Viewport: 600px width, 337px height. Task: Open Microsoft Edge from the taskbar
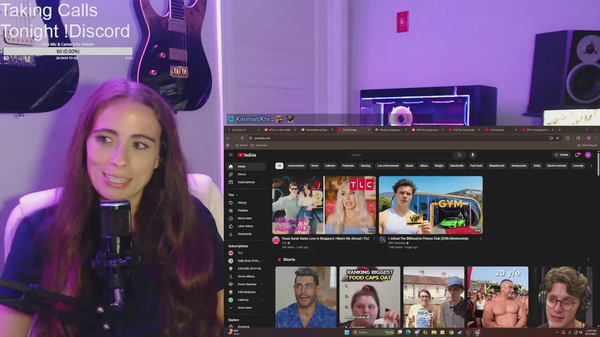408,332
